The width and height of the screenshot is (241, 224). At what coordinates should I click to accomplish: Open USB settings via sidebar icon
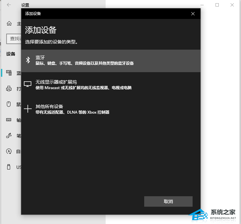tap(9, 167)
